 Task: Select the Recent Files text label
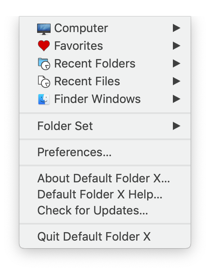pos(87,81)
